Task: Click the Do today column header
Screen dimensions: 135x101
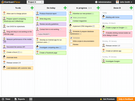Action: (51, 8)
